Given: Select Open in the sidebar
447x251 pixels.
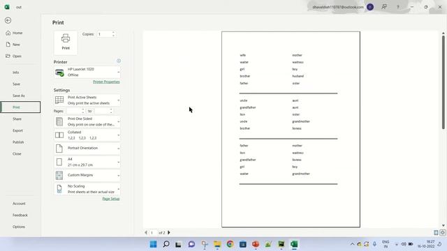Looking at the screenshot, I should [x=14, y=56].
